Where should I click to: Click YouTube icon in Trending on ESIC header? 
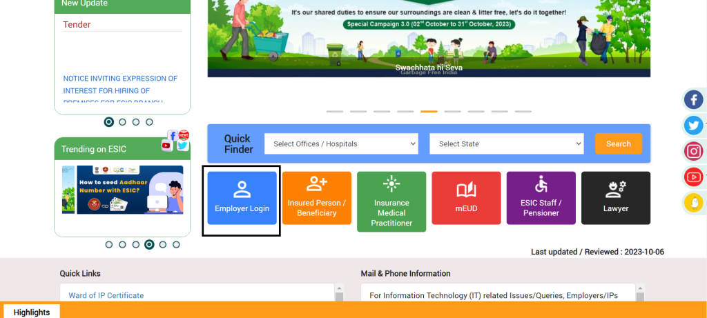point(166,146)
